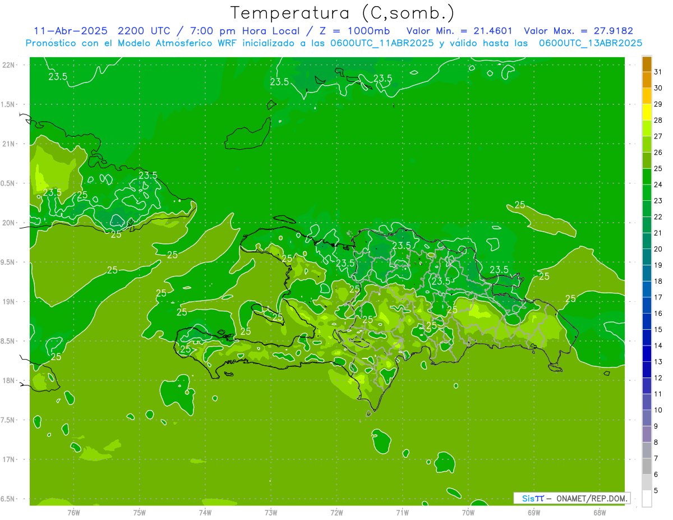Click the legend scale value "7"
673x520 pixels.
(656, 458)
